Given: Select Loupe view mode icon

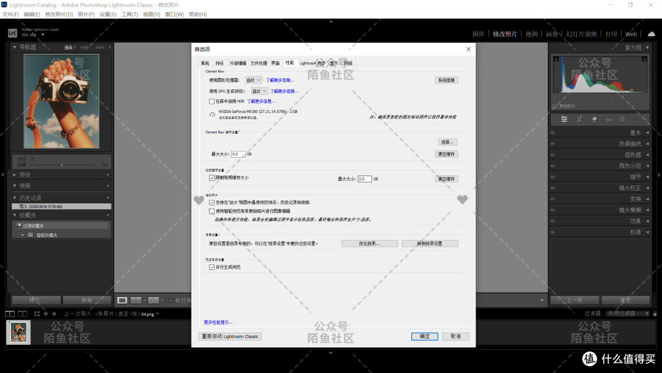Looking at the screenshot, I should coord(122,301).
